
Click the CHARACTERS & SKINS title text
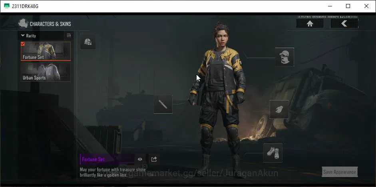[50, 24]
